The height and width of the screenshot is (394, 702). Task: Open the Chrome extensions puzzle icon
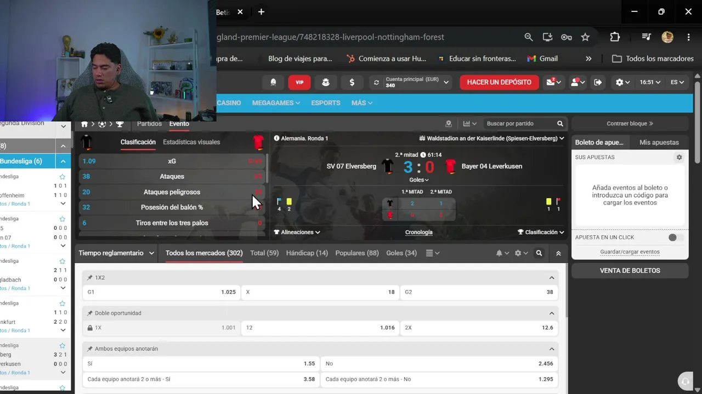pyautogui.click(x=615, y=37)
